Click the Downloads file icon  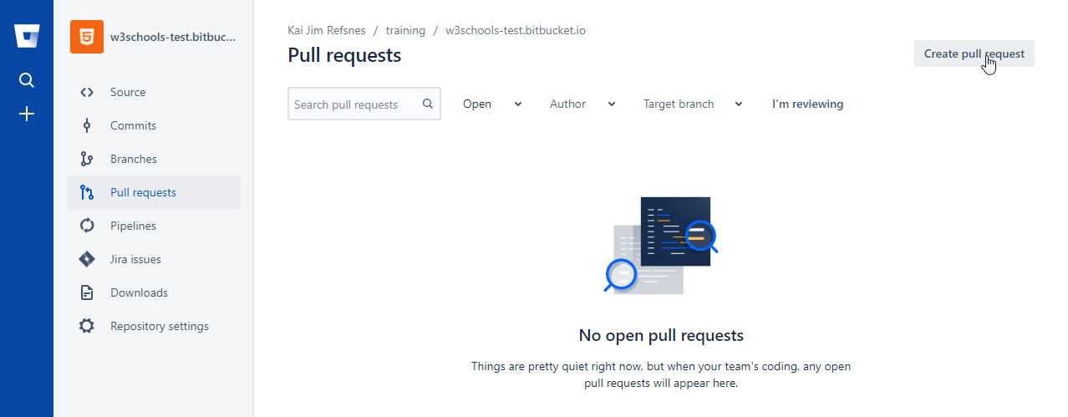click(x=87, y=292)
